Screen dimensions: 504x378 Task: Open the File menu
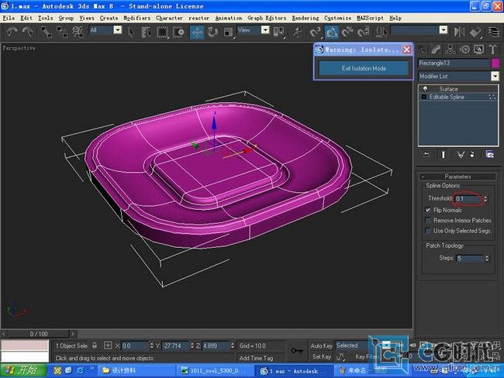pyautogui.click(x=9, y=18)
